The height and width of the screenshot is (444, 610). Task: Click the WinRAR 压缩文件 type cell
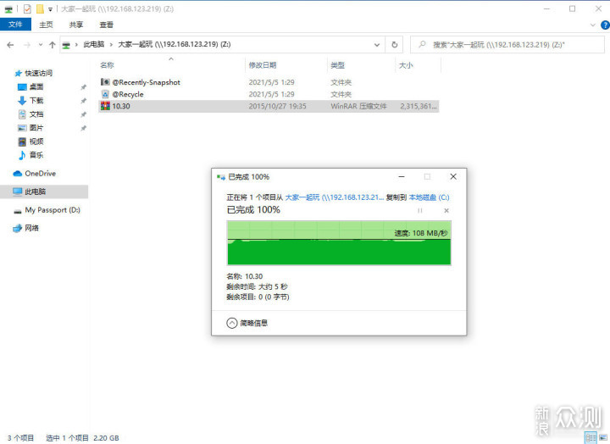click(x=358, y=106)
